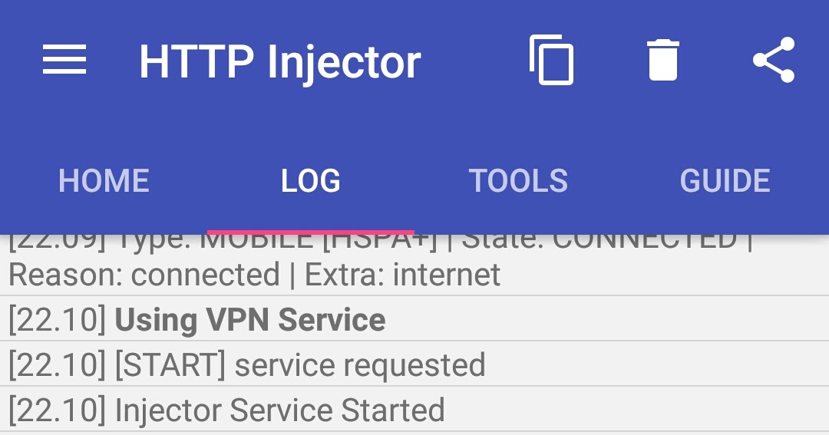Clear the log with the trash icon
This screenshot has height=435, width=829.
pos(663,60)
